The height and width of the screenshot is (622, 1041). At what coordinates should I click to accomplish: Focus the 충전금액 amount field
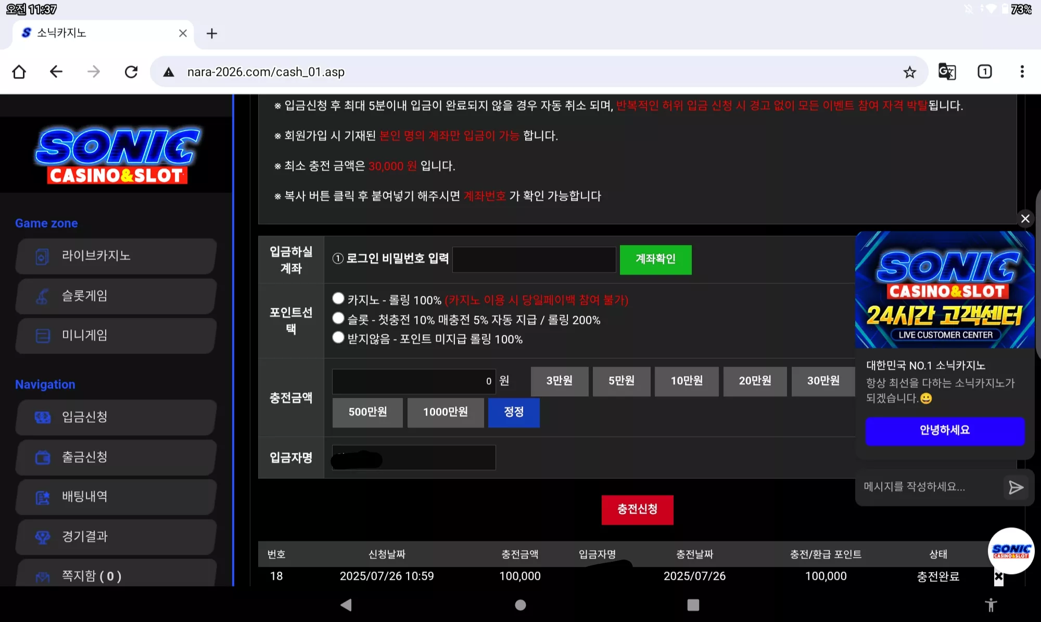click(414, 381)
